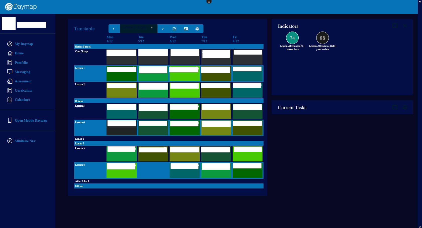Open Tuesday Lesson 4 class cell

coord(153,128)
